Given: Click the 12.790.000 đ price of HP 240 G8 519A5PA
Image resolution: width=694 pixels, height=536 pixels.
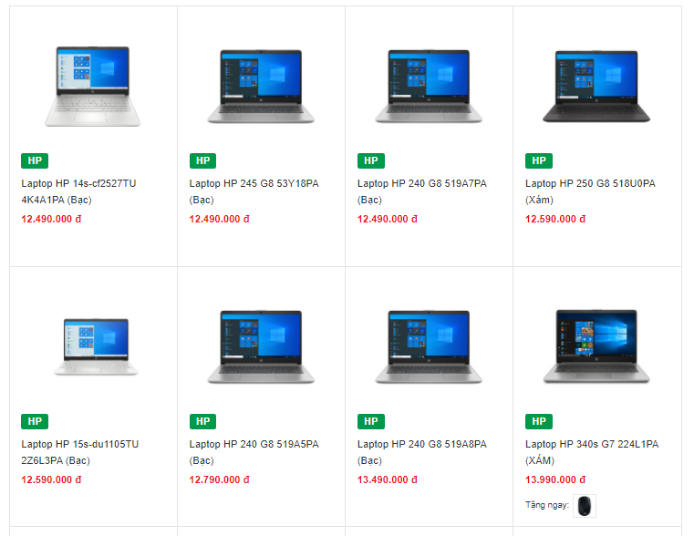Looking at the screenshot, I should coord(219,479).
